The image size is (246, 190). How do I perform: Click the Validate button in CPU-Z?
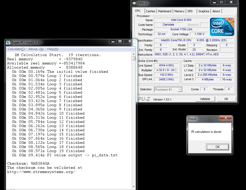click(x=205, y=99)
